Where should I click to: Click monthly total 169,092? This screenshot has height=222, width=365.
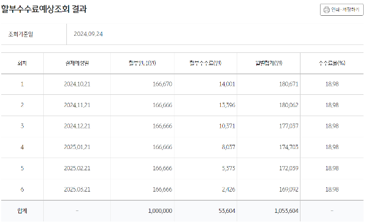(289, 189)
